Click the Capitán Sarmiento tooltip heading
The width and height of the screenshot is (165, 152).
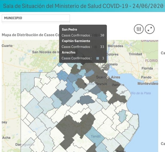tap(76, 41)
